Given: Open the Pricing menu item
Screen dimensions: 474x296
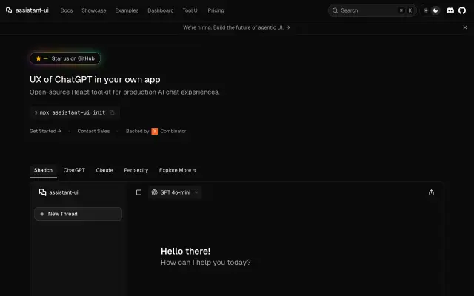Looking at the screenshot, I should 216,10.
